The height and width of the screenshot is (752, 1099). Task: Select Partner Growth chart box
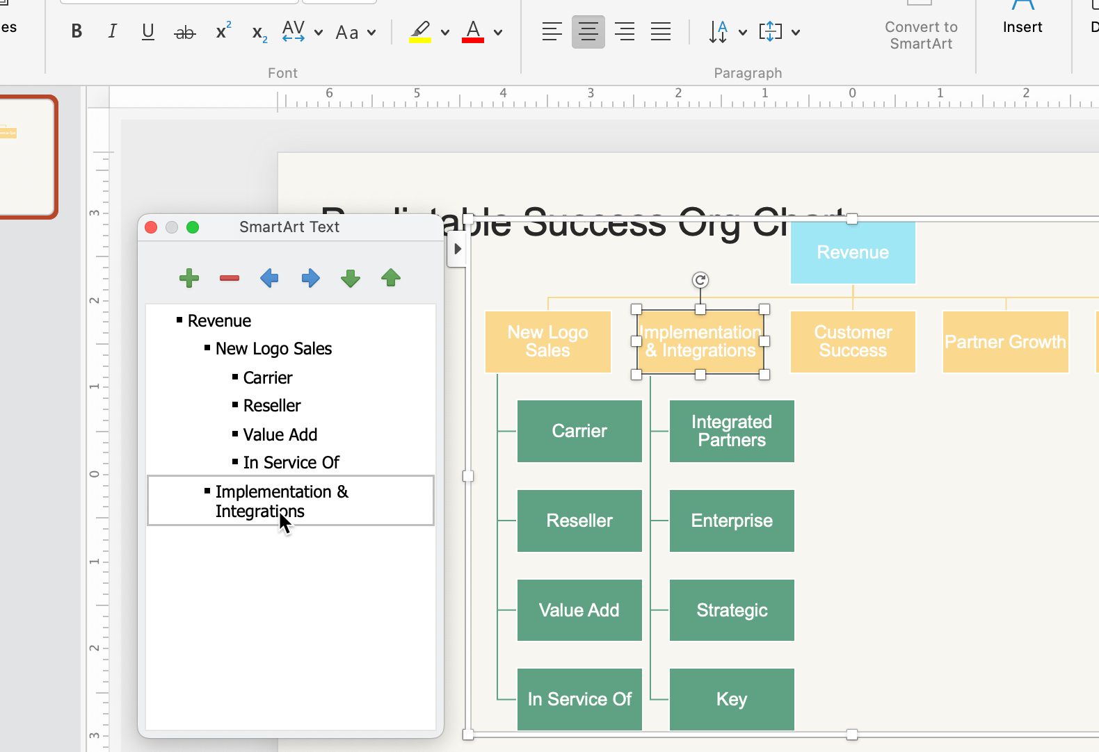1005,342
